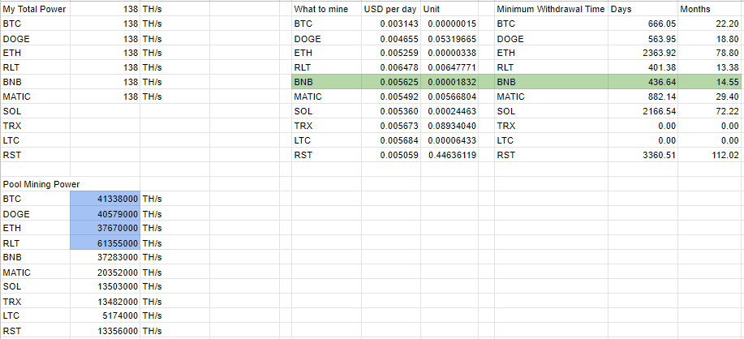This screenshot has height=339, width=744.
Task: Select BTC months value 22.20
Action: [x=711, y=24]
